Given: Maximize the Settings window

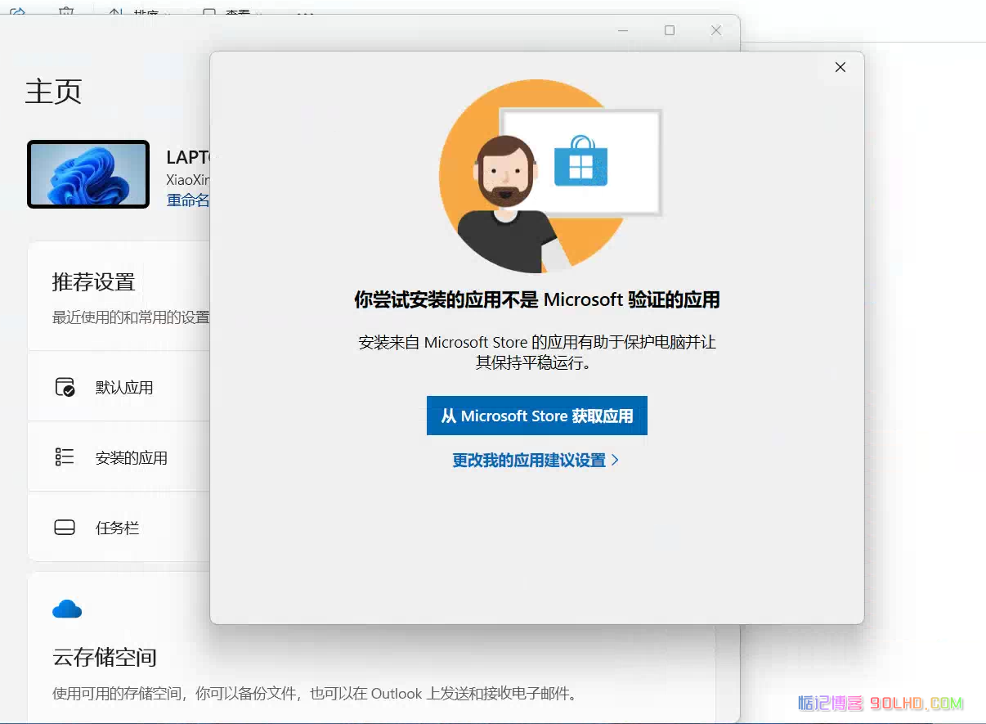Looking at the screenshot, I should tap(670, 30).
